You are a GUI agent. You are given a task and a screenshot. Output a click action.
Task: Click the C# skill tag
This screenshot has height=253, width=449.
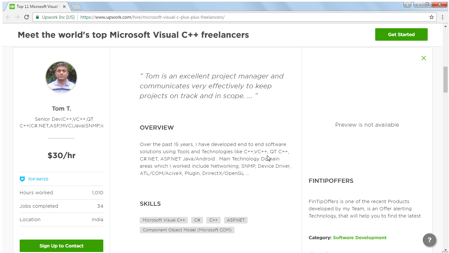point(197,220)
